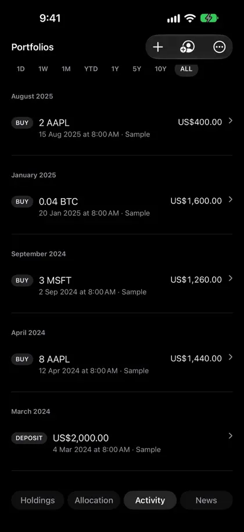
Task: Expand 2 AAPL transaction via chevron
Action: coord(231,121)
